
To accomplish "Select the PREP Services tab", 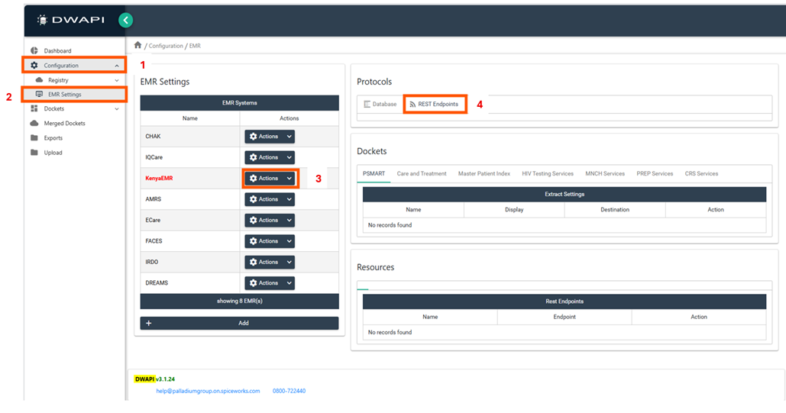I will [x=655, y=173].
